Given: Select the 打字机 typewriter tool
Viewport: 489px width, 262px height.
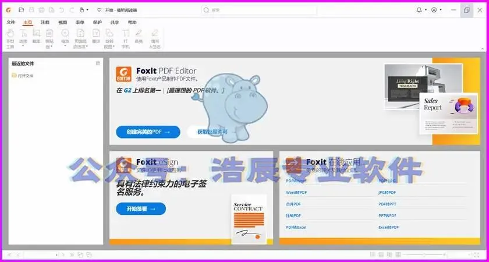Looking at the screenshot, I should pos(125,38).
